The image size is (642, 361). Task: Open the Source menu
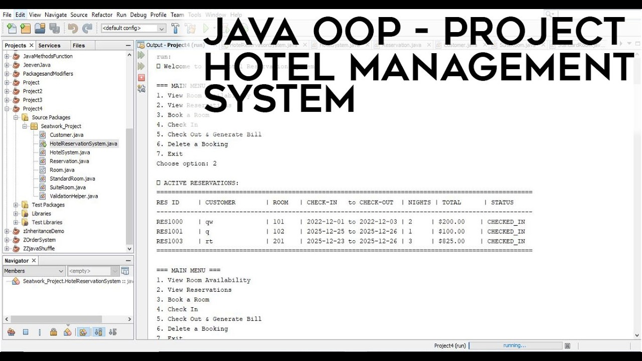pyautogui.click(x=79, y=15)
